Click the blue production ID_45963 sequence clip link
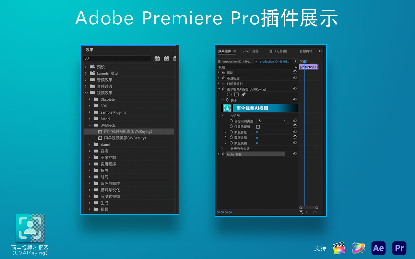Viewport: 415px width, 259px height. [x=274, y=62]
